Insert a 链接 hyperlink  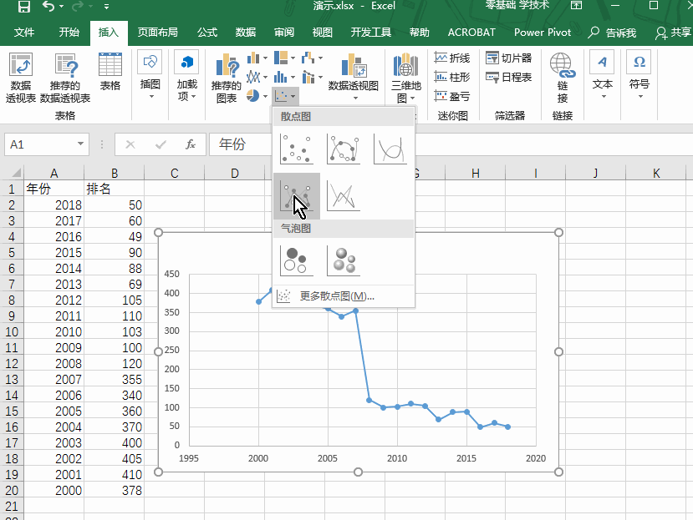(x=563, y=78)
